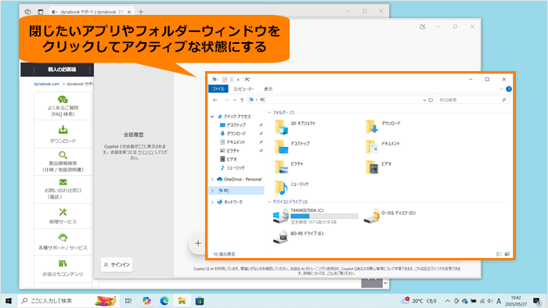Select the TIH0405700A (C:) drive
Screen dimensions: 548x308
point(315,217)
